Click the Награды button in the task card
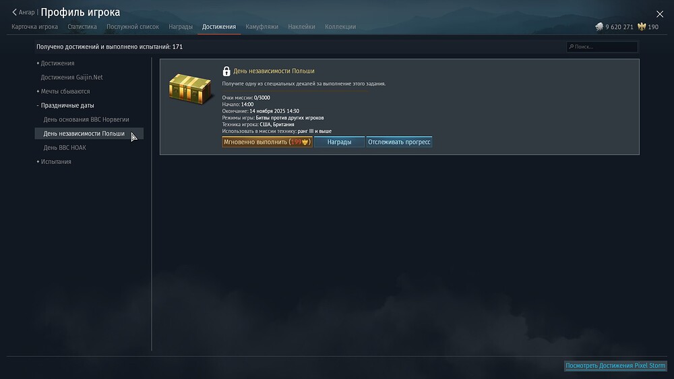The image size is (674, 379). click(339, 142)
